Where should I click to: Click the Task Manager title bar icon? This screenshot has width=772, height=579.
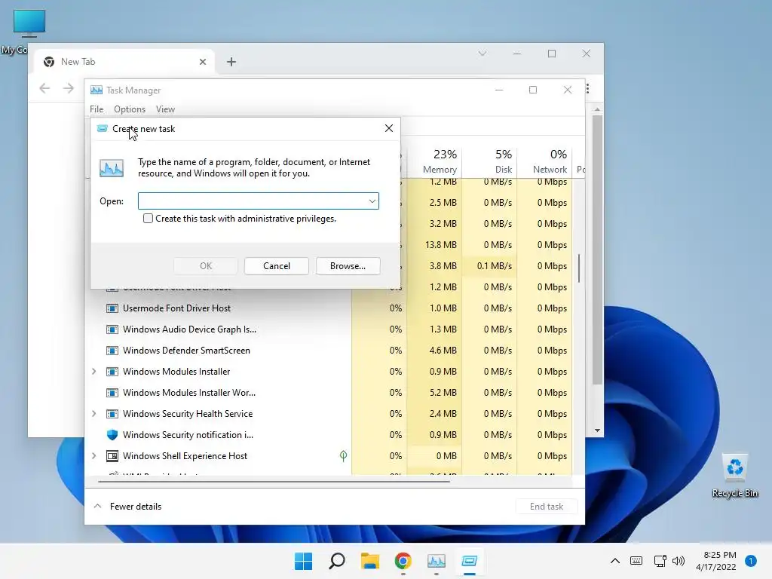tap(96, 90)
